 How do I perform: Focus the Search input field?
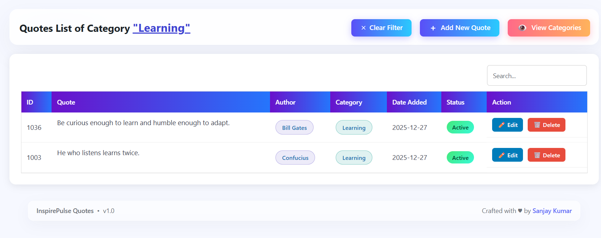[x=536, y=76]
